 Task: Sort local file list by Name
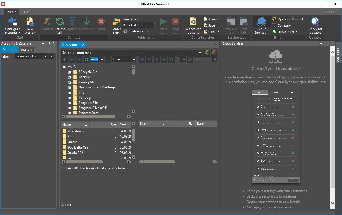point(75,125)
